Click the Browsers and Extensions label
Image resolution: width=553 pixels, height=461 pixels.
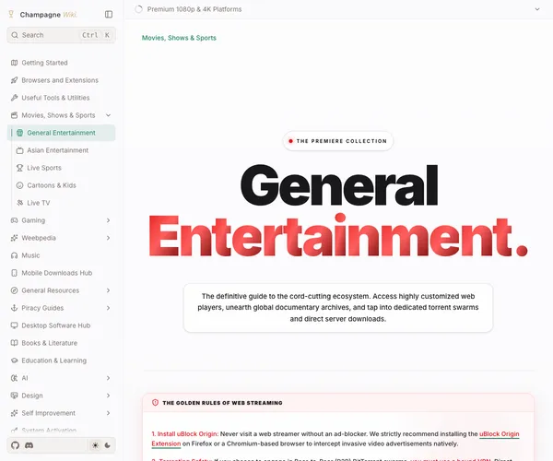pyautogui.click(x=60, y=80)
